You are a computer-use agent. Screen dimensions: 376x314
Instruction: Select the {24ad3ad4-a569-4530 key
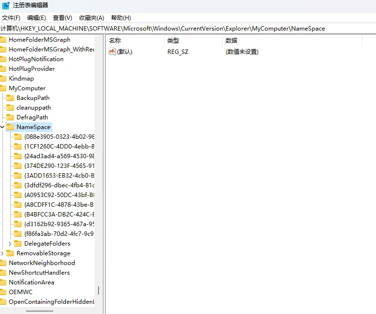59,156
